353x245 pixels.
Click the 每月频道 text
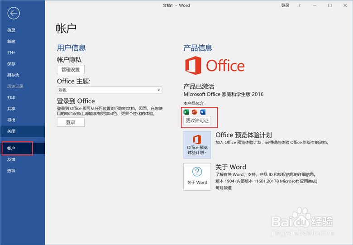pos(224,188)
